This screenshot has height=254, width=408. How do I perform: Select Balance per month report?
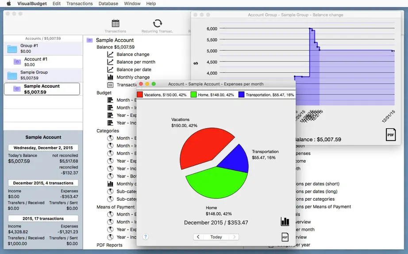[136, 62]
